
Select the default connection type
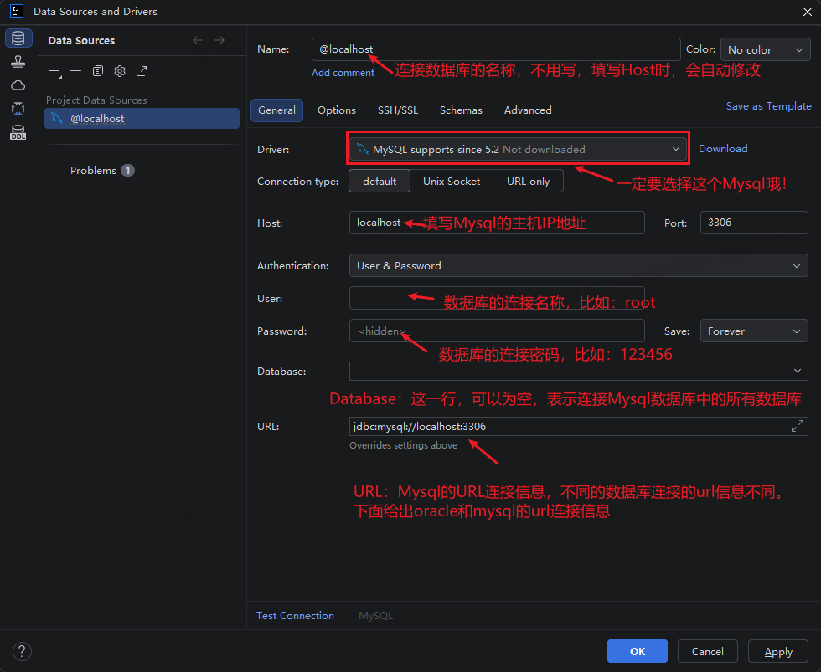click(379, 181)
